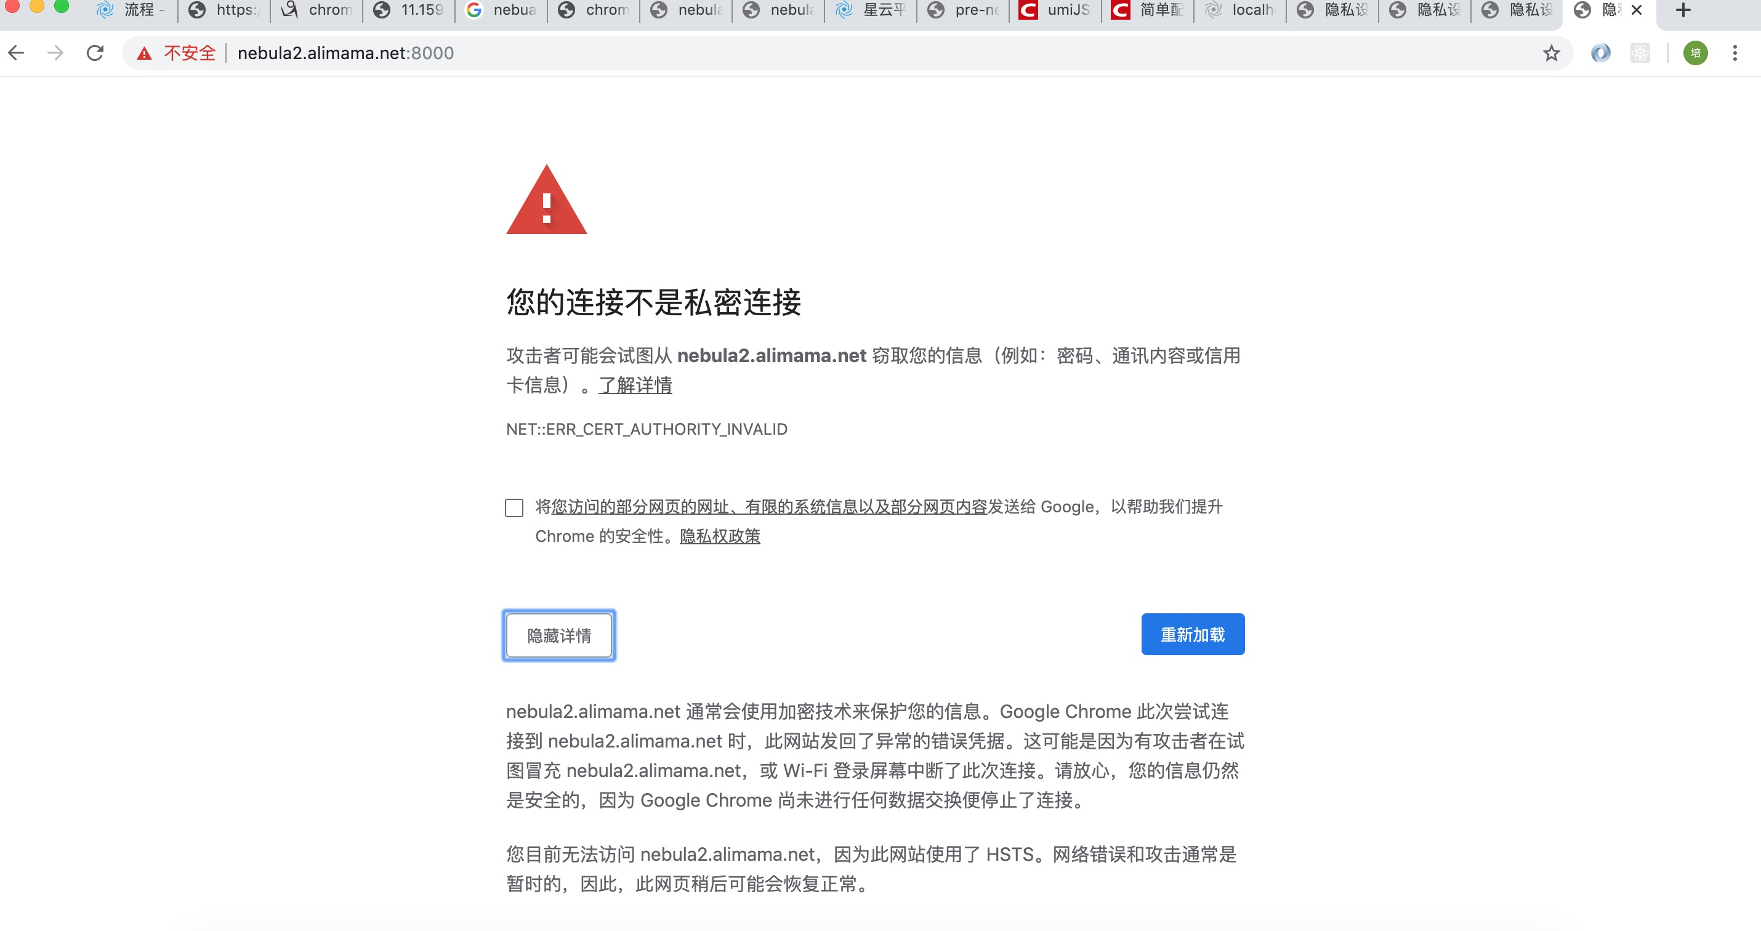The width and height of the screenshot is (1761, 931).
Task: Open the Chrome three-dot menu
Action: (1735, 52)
